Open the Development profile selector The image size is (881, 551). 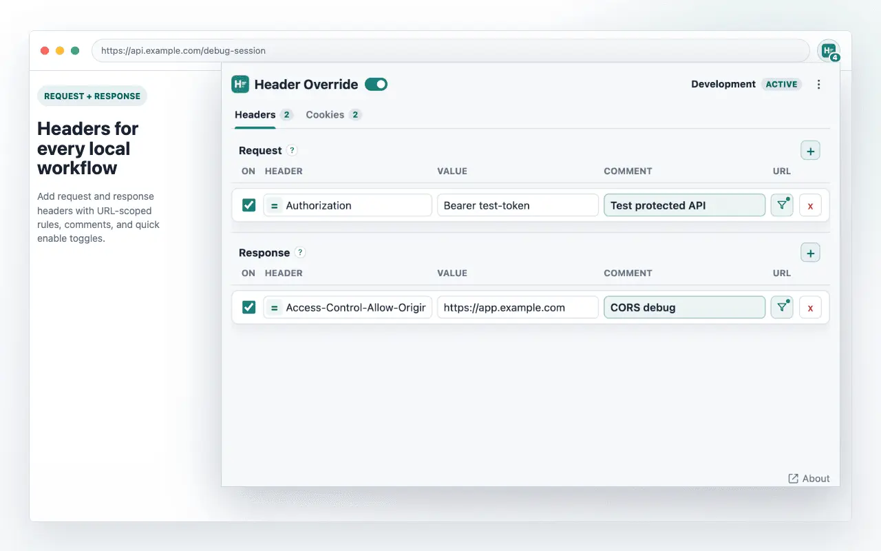tap(723, 84)
